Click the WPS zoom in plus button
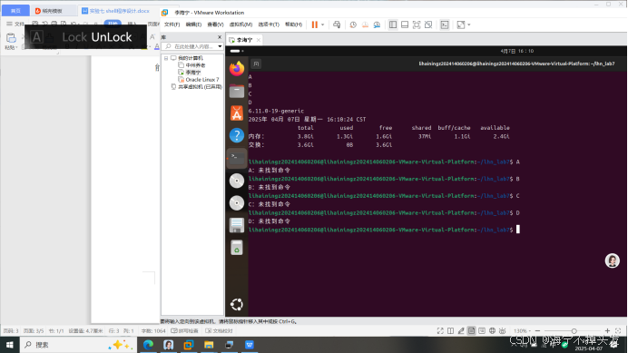628x353 pixels. [x=607, y=331]
